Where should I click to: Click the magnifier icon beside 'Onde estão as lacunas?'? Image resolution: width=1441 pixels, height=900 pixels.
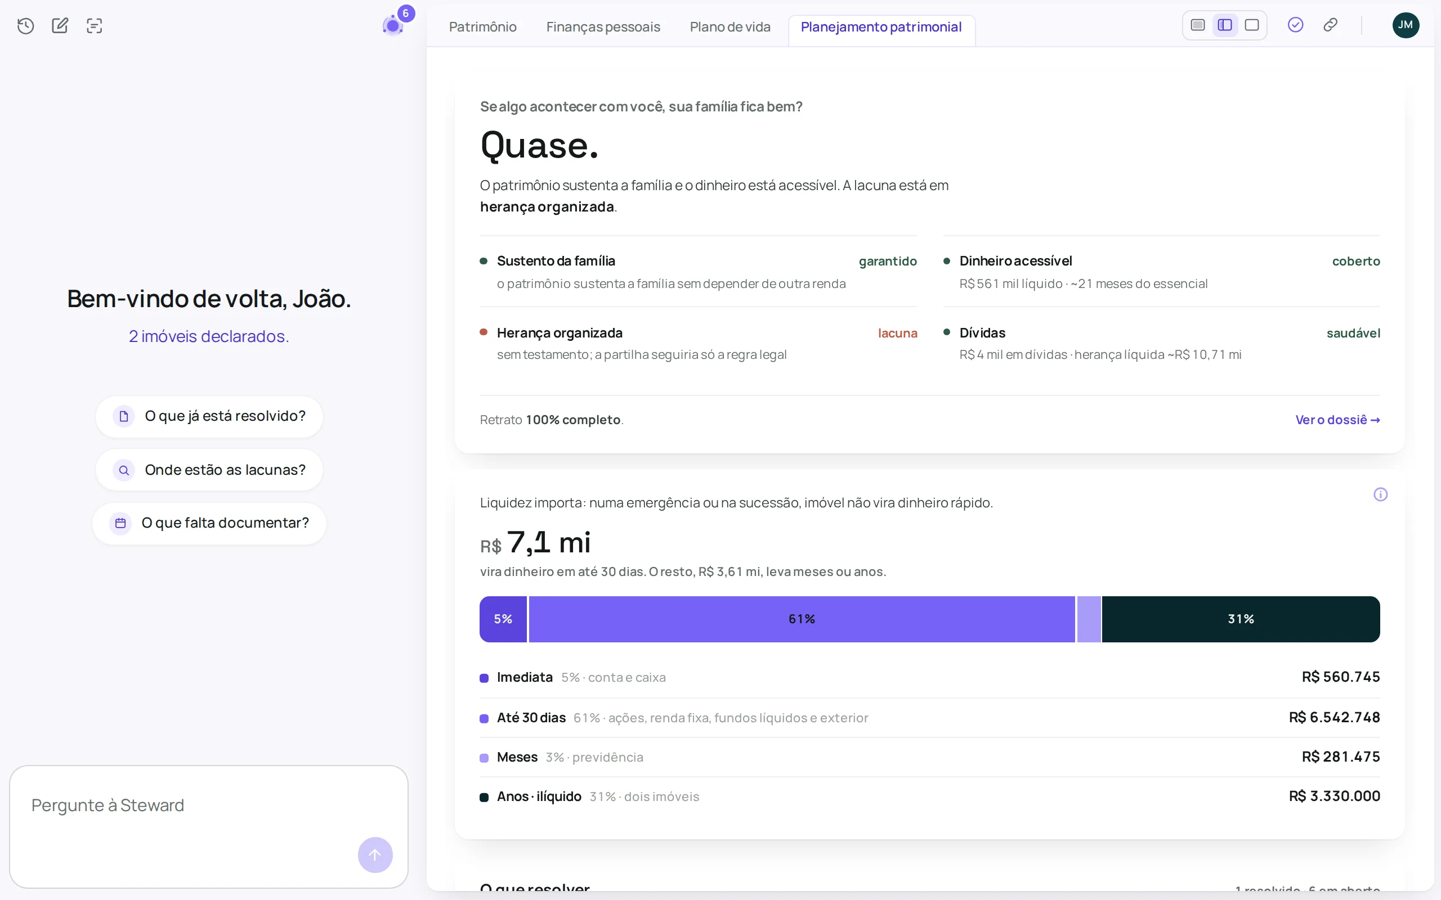pyautogui.click(x=124, y=470)
